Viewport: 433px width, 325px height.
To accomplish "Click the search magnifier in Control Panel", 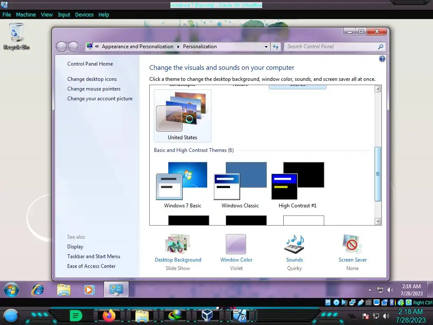I will click(x=381, y=47).
